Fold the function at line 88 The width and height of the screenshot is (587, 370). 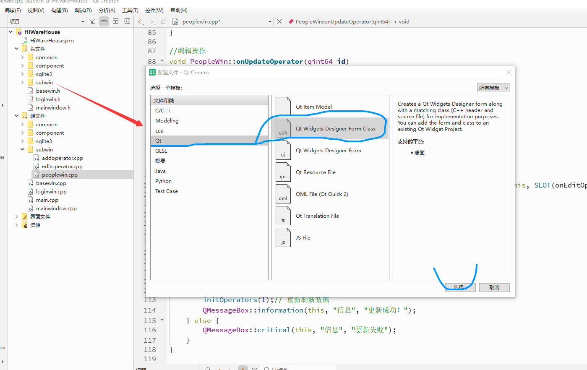162,61
